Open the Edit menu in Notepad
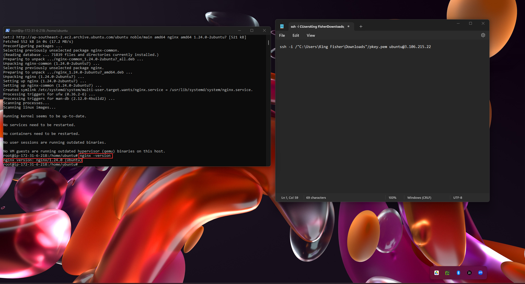 click(x=295, y=35)
